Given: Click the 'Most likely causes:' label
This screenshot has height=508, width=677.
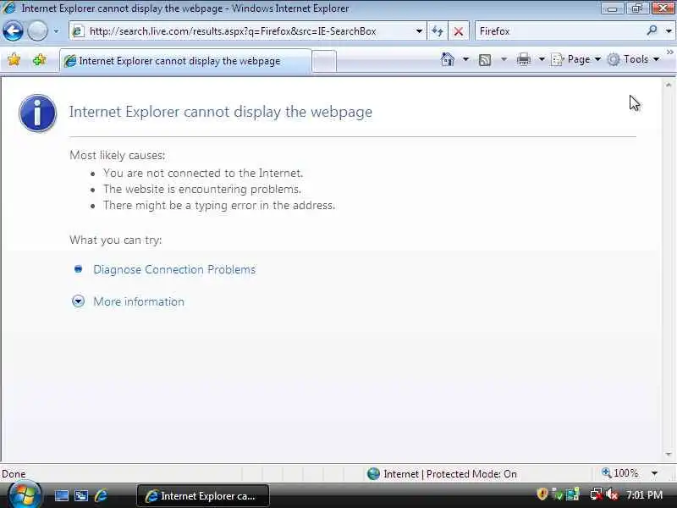Looking at the screenshot, I should pos(118,155).
